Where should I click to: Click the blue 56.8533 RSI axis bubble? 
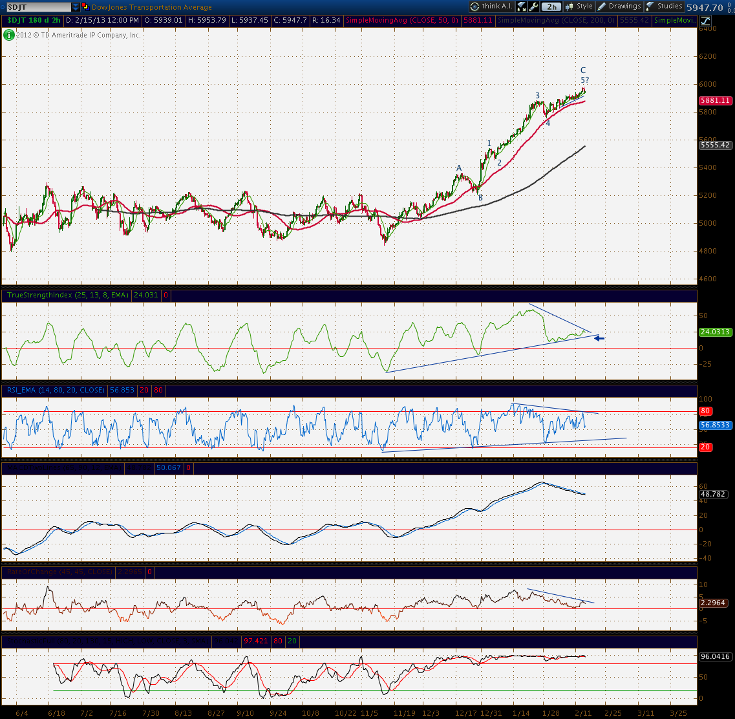[x=715, y=425]
